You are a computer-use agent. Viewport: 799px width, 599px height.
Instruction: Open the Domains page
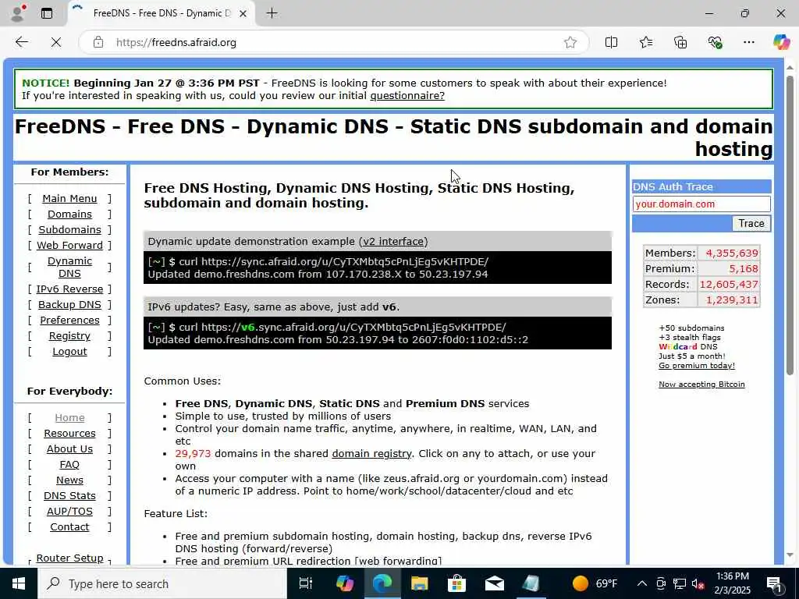69,214
